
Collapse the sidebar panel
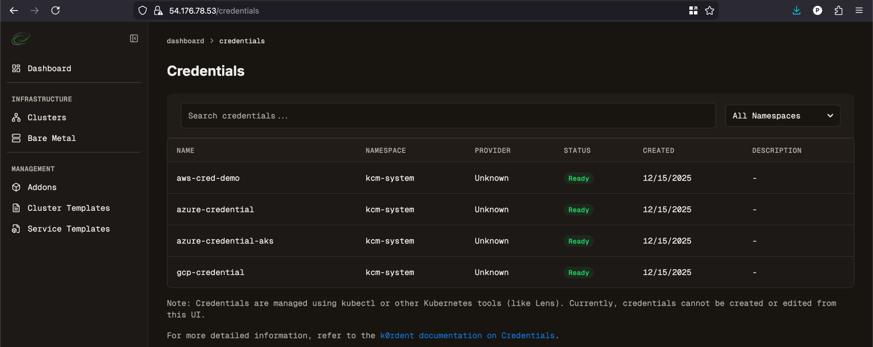click(134, 39)
